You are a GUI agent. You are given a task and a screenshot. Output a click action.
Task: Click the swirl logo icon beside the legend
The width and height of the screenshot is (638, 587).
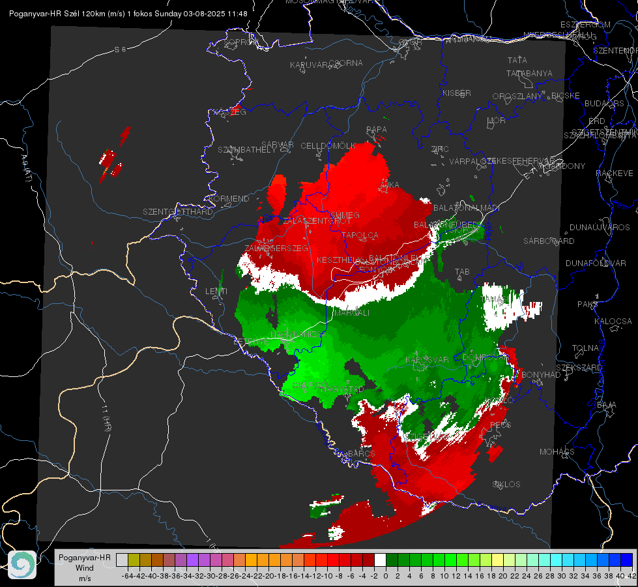pyautogui.click(x=22, y=565)
